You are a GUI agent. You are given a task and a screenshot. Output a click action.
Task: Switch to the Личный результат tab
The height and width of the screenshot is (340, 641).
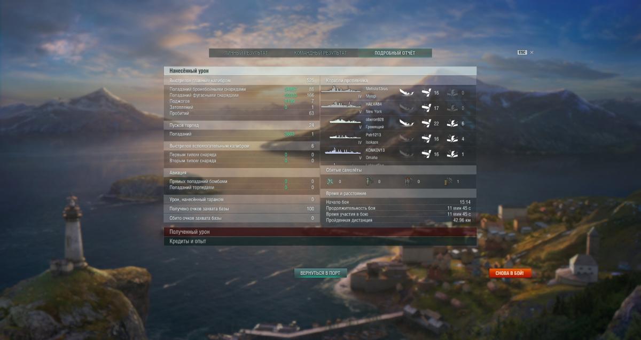pos(246,53)
